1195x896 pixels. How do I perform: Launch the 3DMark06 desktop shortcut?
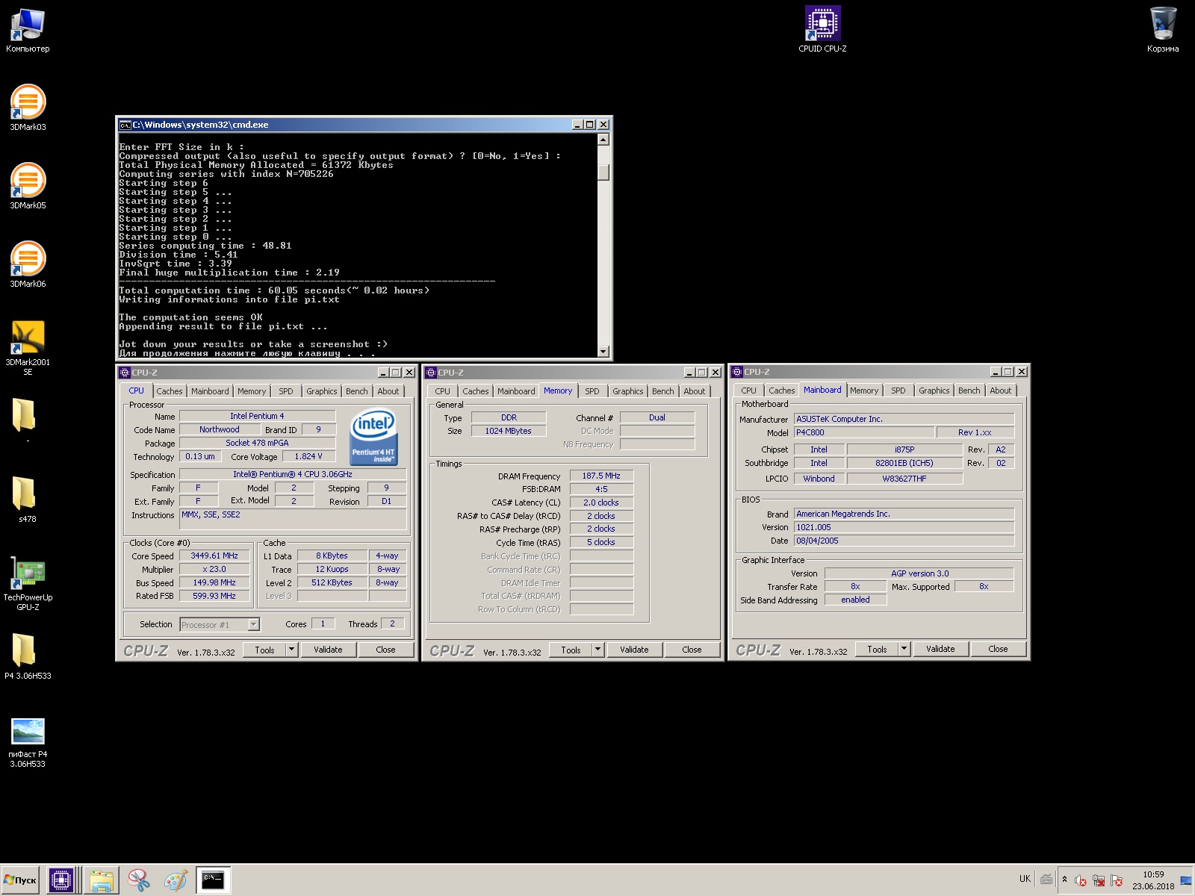coord(28,265)
